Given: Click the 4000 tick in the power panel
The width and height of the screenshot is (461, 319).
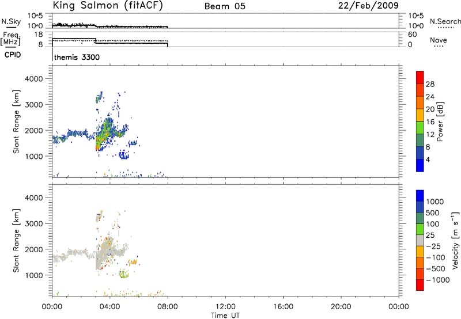Looking at the screenshot, I should 34,79.
